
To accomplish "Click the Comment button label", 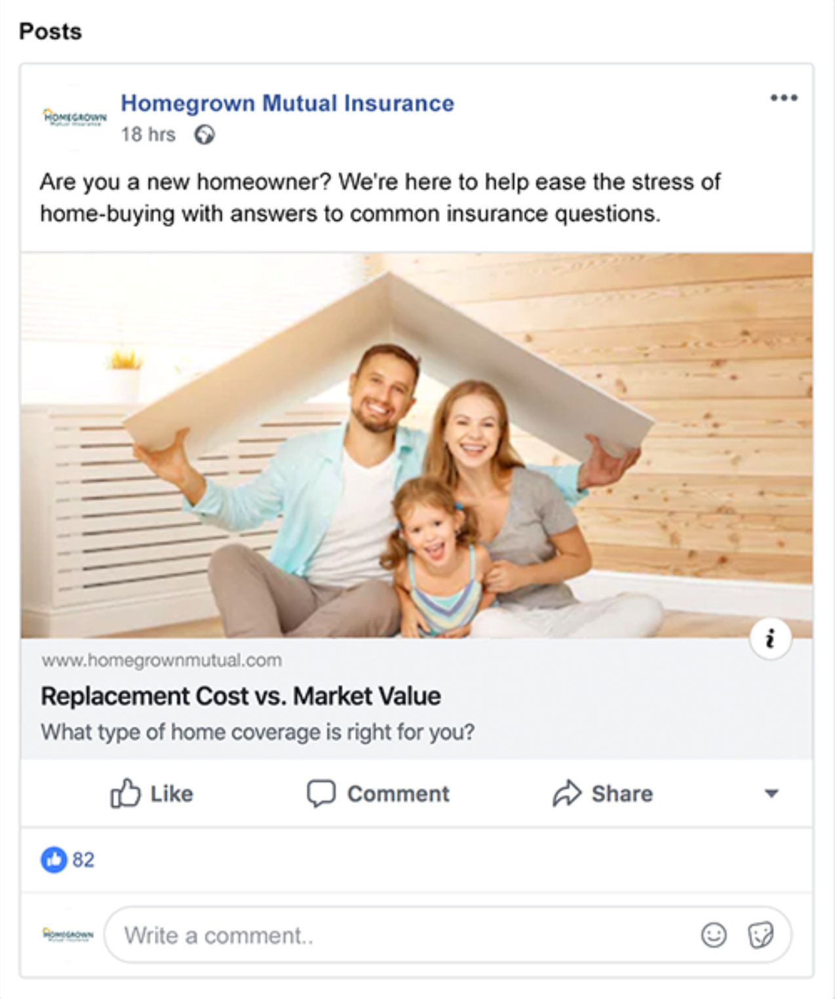I will (x=398, y=794).
